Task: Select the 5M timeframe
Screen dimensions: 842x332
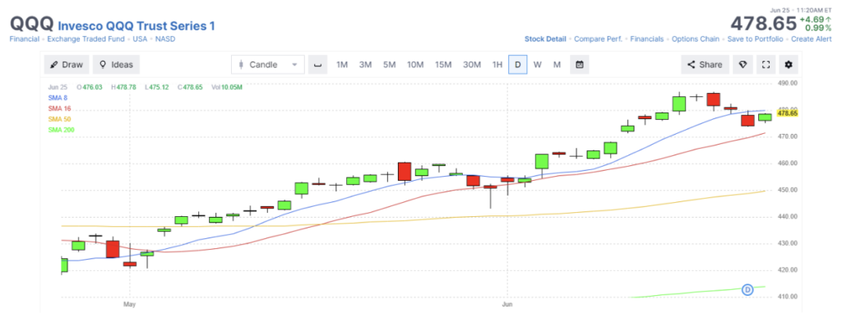Action: (x=389, y=64)
